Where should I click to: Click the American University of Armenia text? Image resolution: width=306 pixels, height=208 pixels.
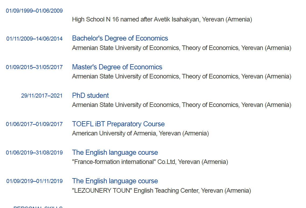click(114, 133)
